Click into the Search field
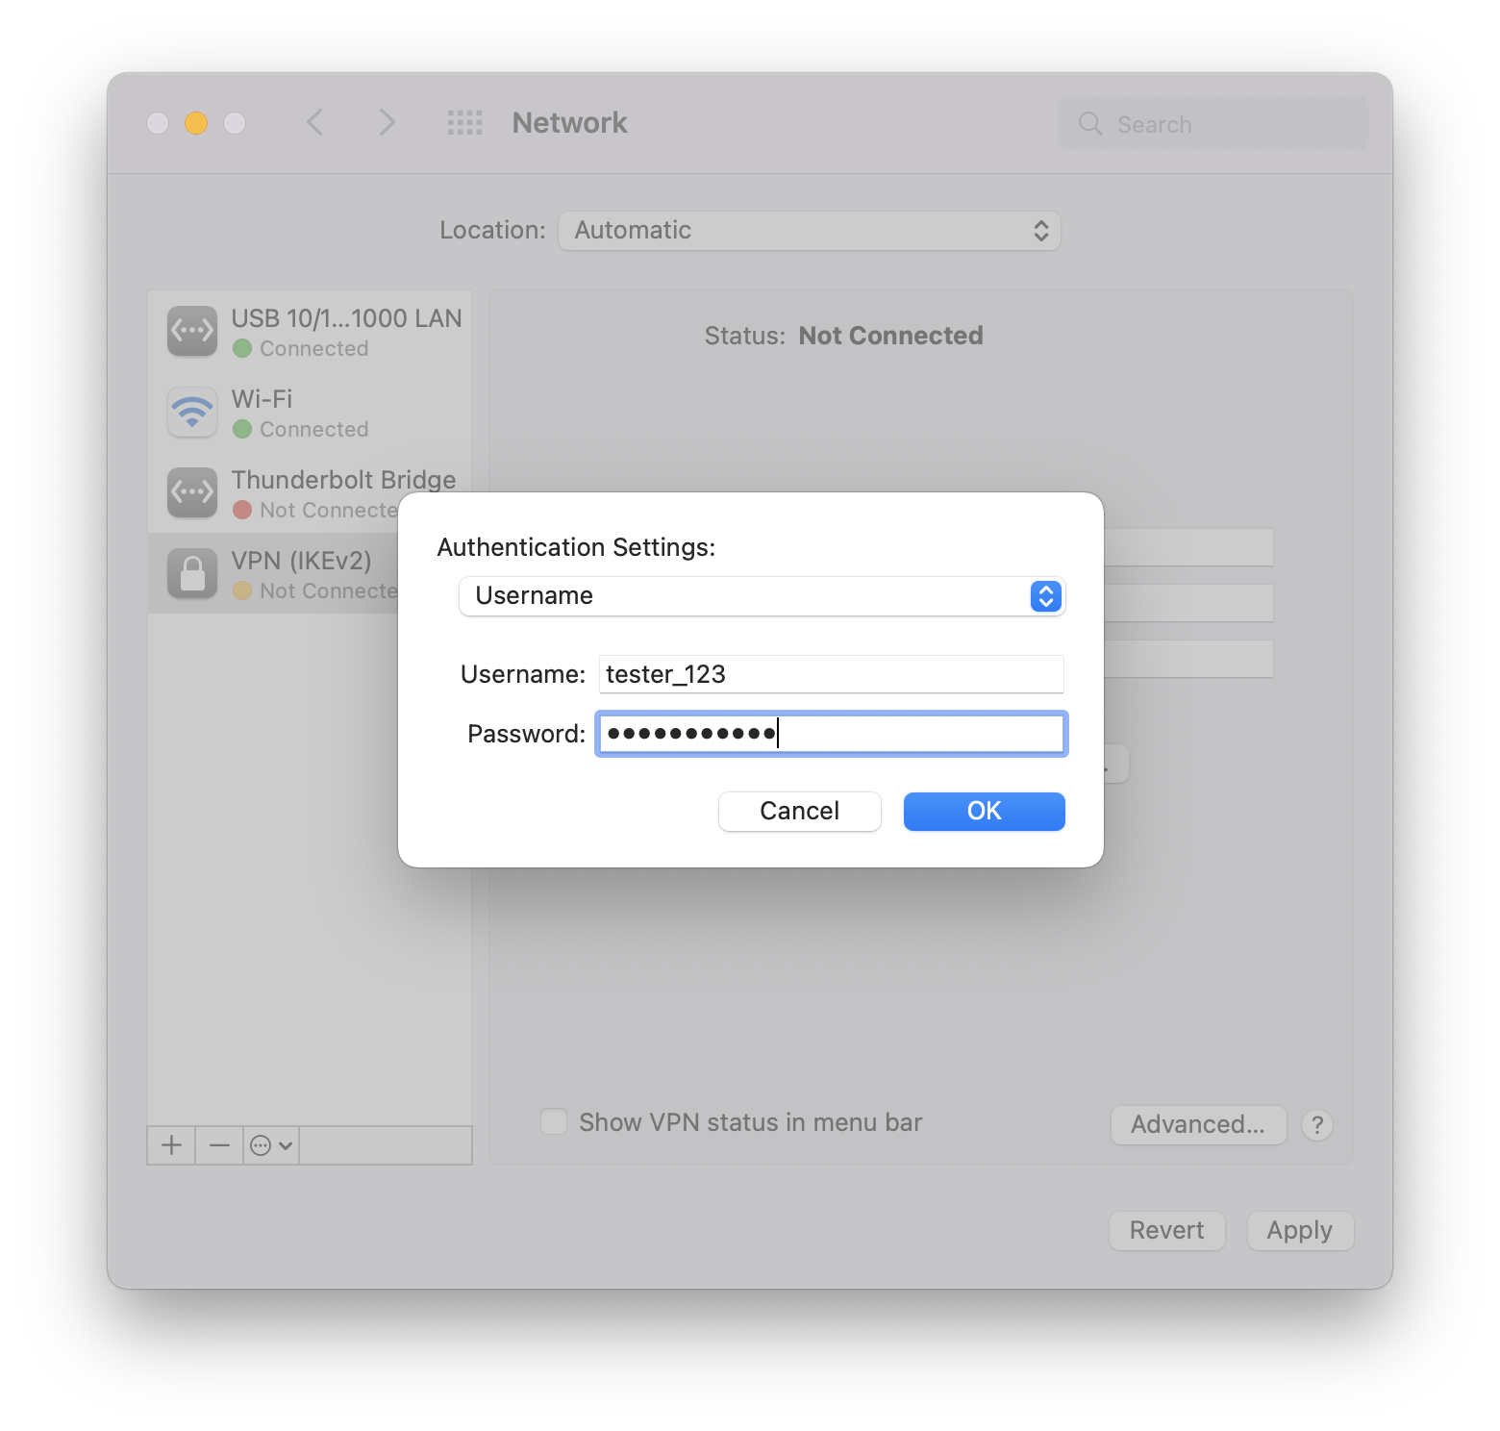 (x=1213, y=123)
